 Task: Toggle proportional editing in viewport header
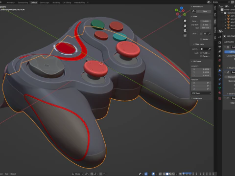tap(101, 174)
